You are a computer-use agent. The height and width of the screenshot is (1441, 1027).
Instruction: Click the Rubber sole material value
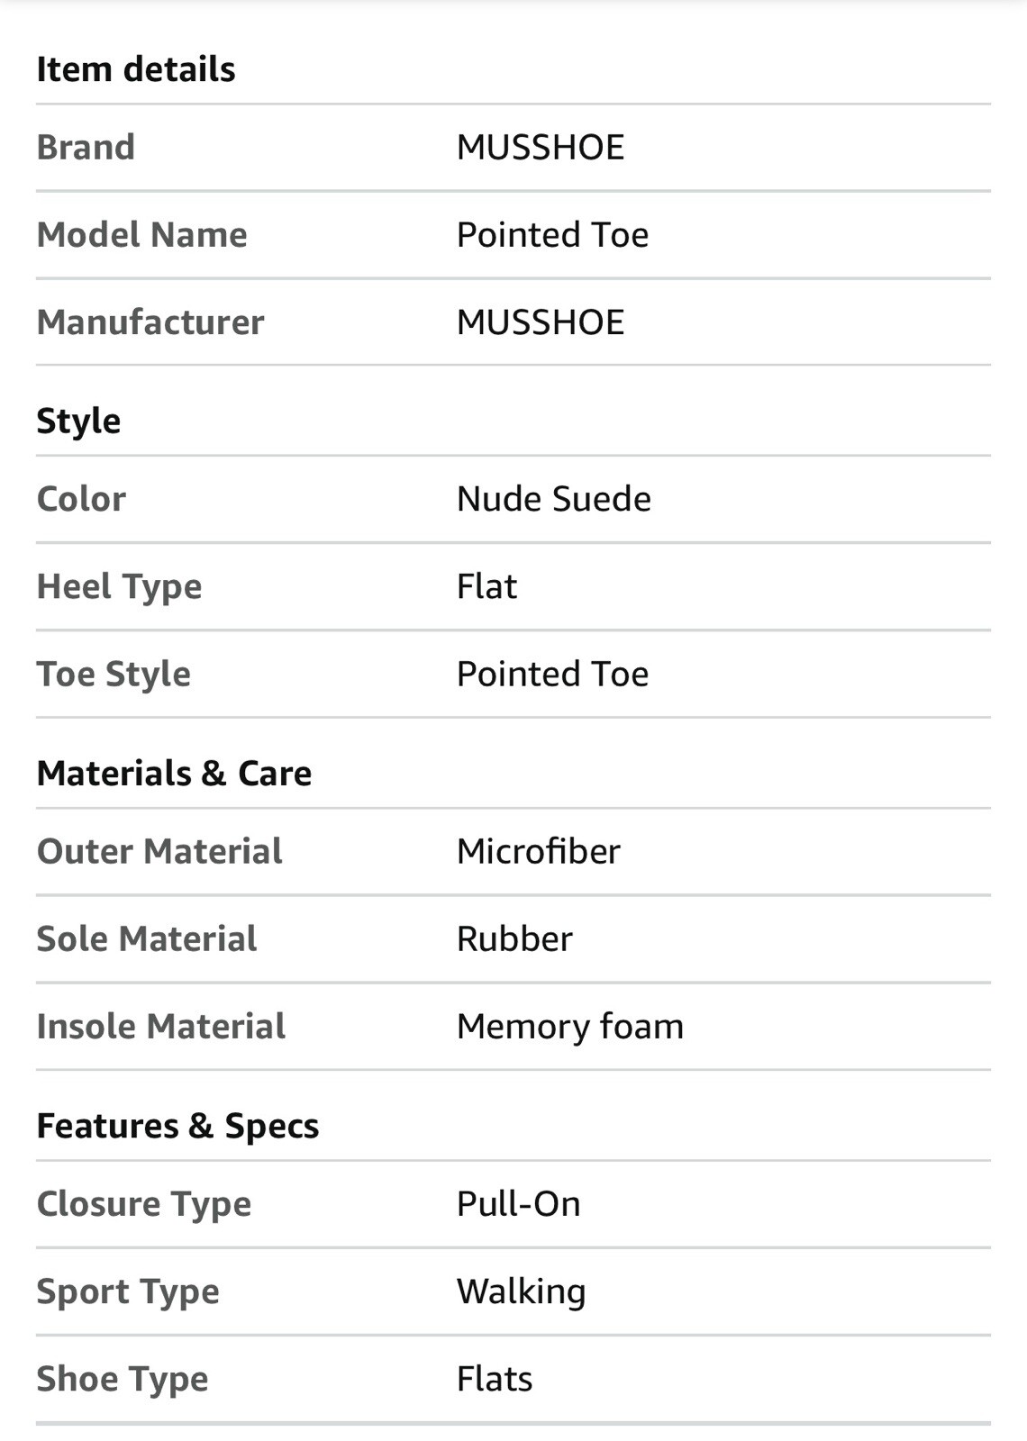[x=514, y=939]
